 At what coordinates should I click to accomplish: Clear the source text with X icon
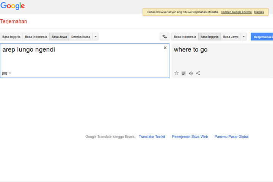click(x=165, y=48)
